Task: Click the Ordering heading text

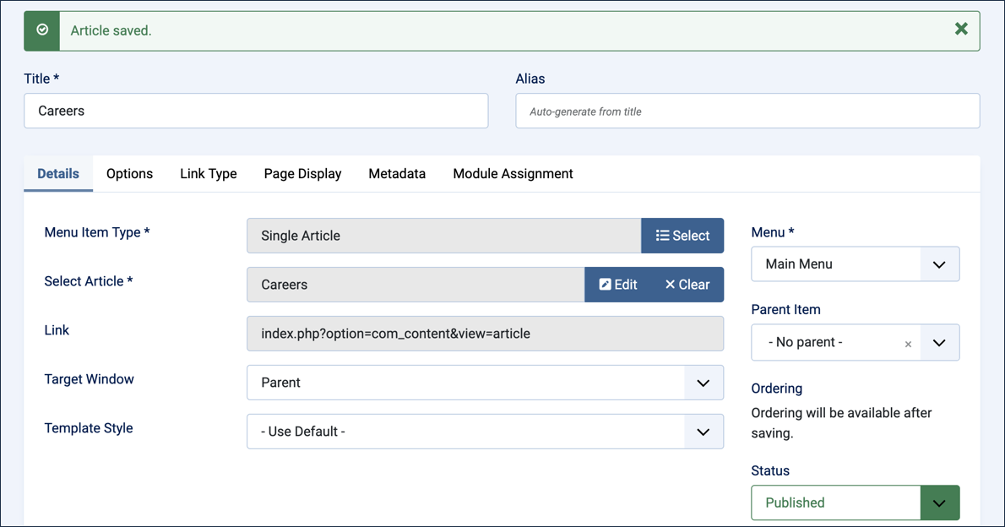Action: pyautogui.click(x=777, y=388)
